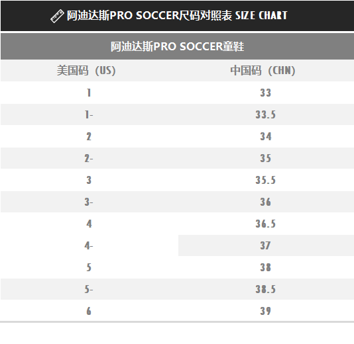Screen dimensions: 354x344
Task: Select US size 4 row label
Action: (89, 224)
